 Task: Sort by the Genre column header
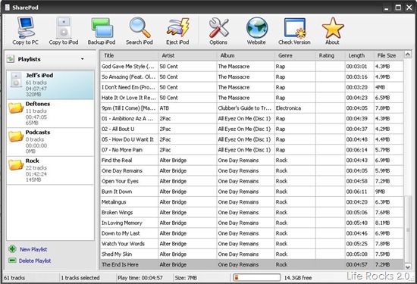(295, 55)
